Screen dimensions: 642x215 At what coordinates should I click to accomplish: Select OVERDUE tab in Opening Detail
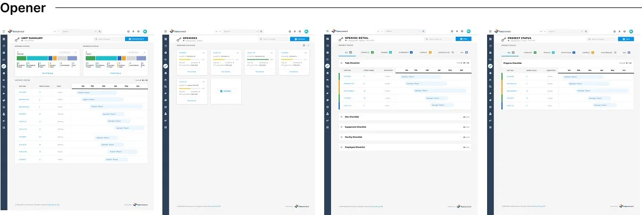coord(425,53)
